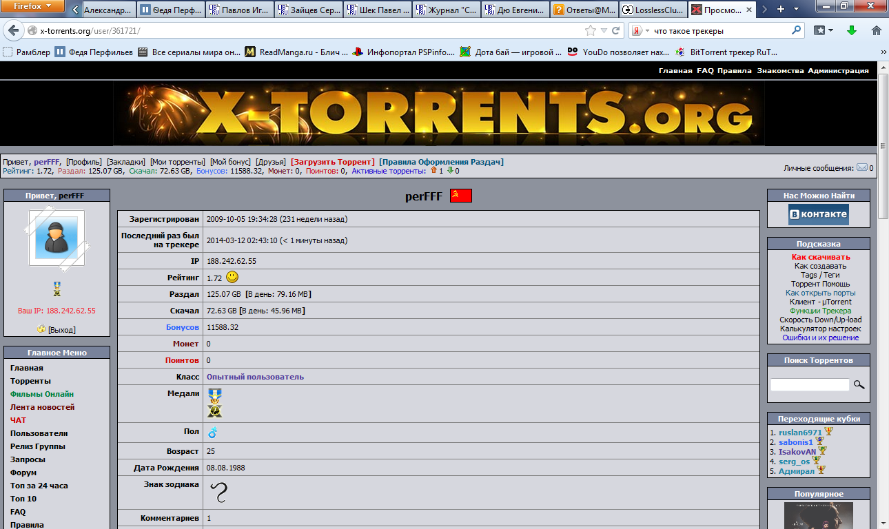Open the YouDo bookmark
Image resolution: width=889 pixels, height=529 pixels.
point(618,52)
